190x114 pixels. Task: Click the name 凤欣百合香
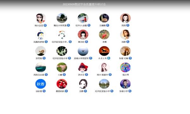tap(39, 75)
